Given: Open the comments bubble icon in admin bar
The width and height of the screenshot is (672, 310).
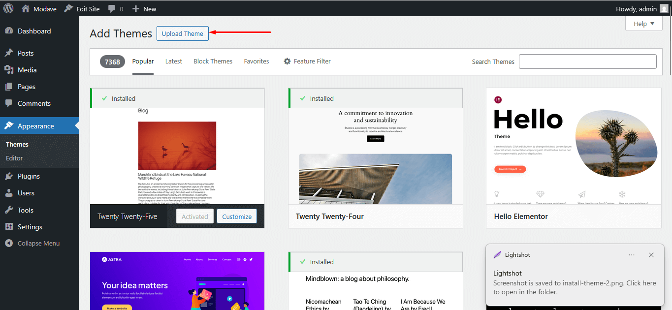Looking at the screenshot, I should [x=112, y=9].
